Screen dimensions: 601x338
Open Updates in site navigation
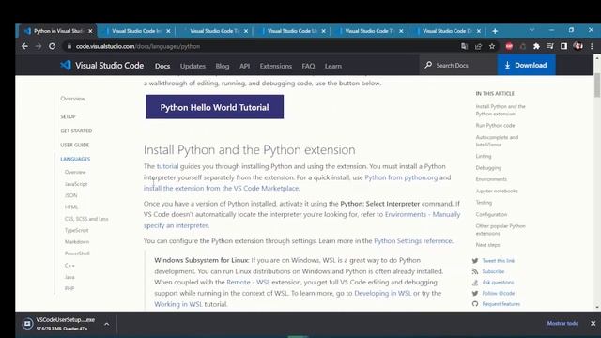[x=193, y=66]
